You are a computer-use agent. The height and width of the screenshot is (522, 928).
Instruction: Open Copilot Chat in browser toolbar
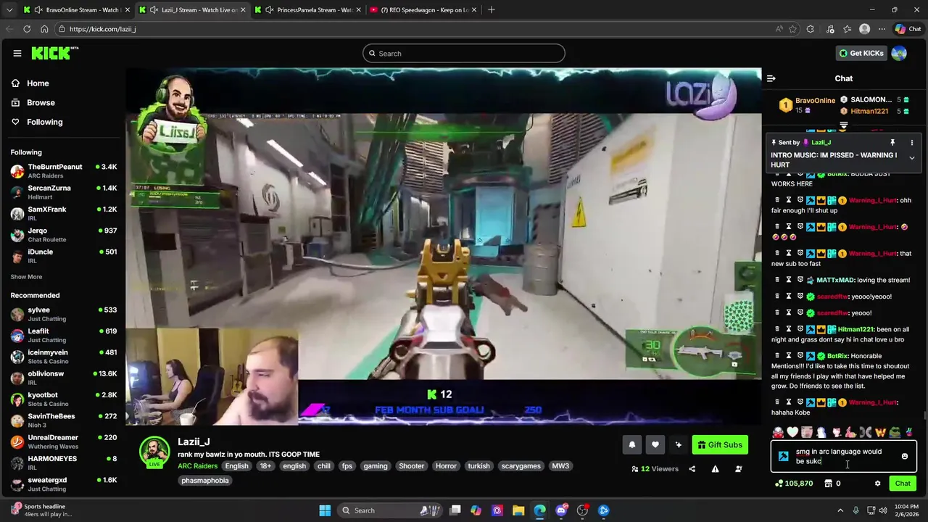tap(908, 29)
